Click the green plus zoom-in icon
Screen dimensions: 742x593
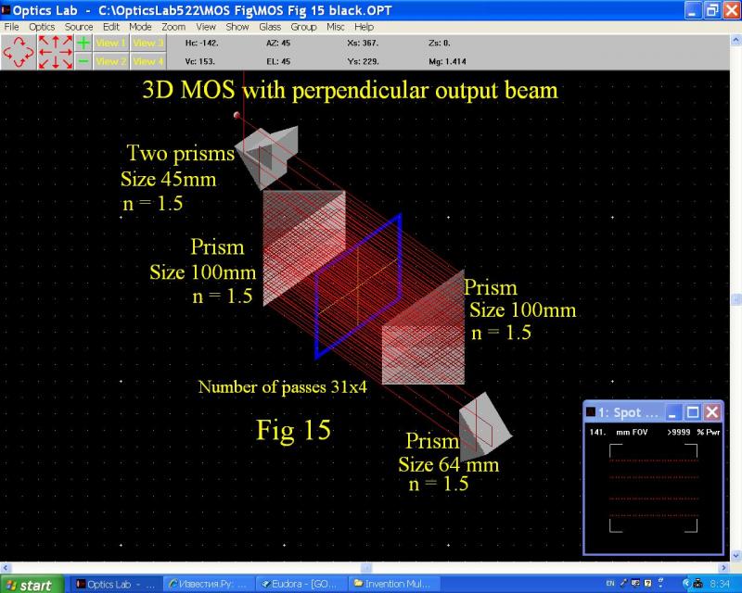tap(83, 43)
